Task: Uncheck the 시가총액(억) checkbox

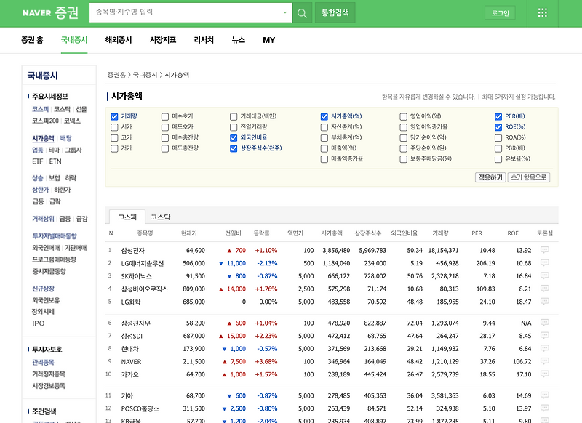Action: click(324, 117)
